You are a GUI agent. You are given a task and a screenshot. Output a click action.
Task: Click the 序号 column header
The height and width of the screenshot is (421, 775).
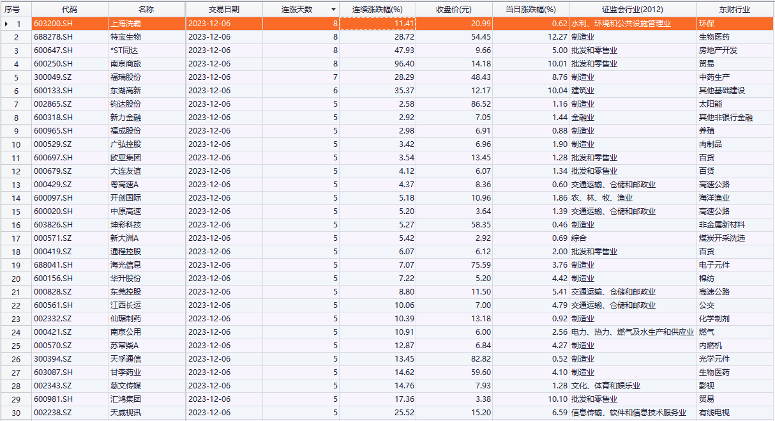point(13,10)
